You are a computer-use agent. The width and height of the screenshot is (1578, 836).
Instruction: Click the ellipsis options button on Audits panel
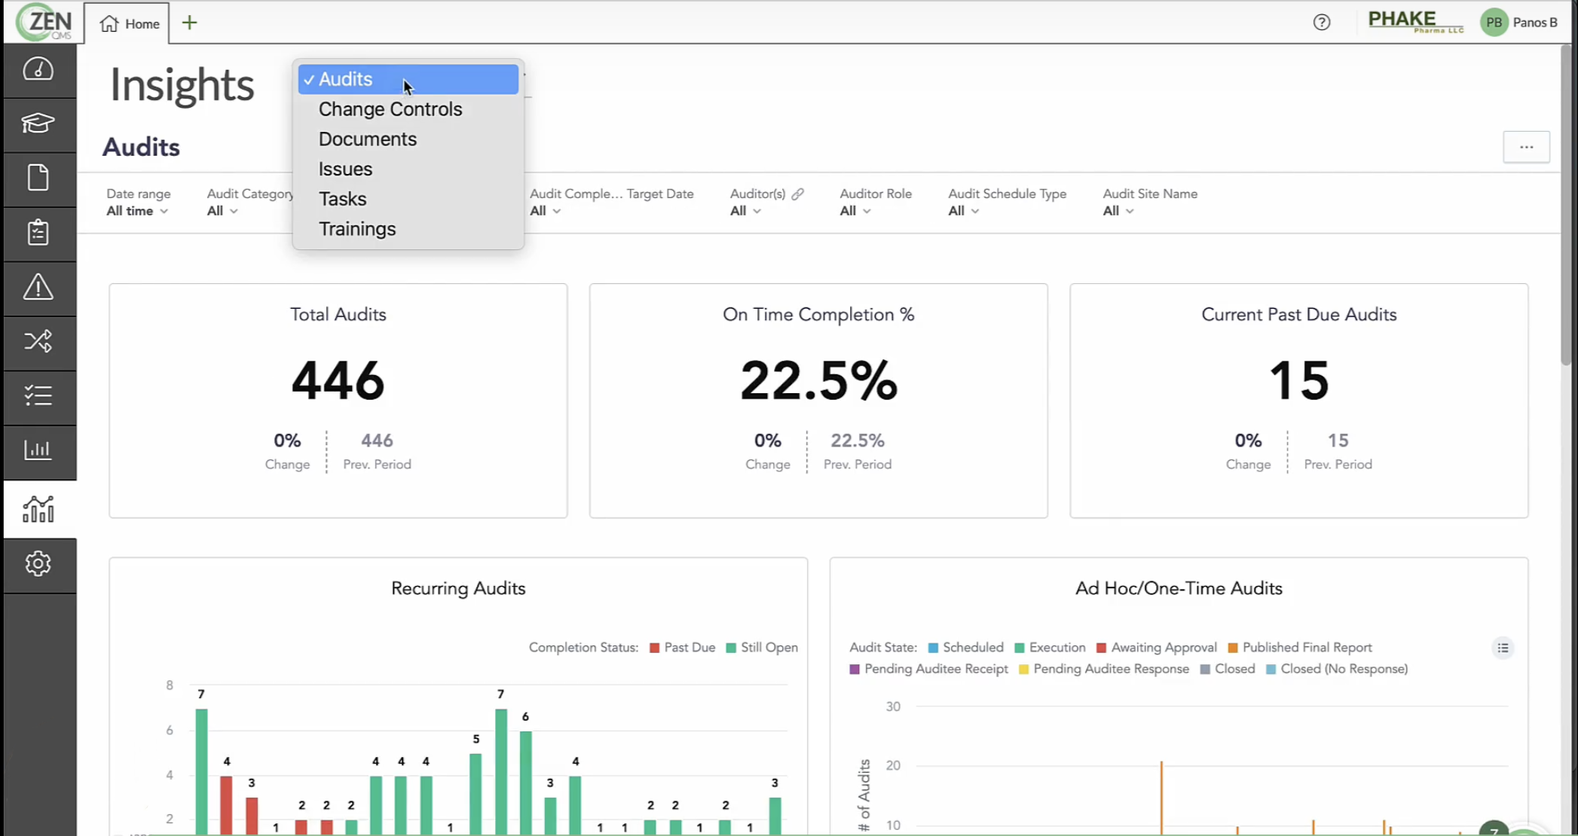[x=1527, y=147]
